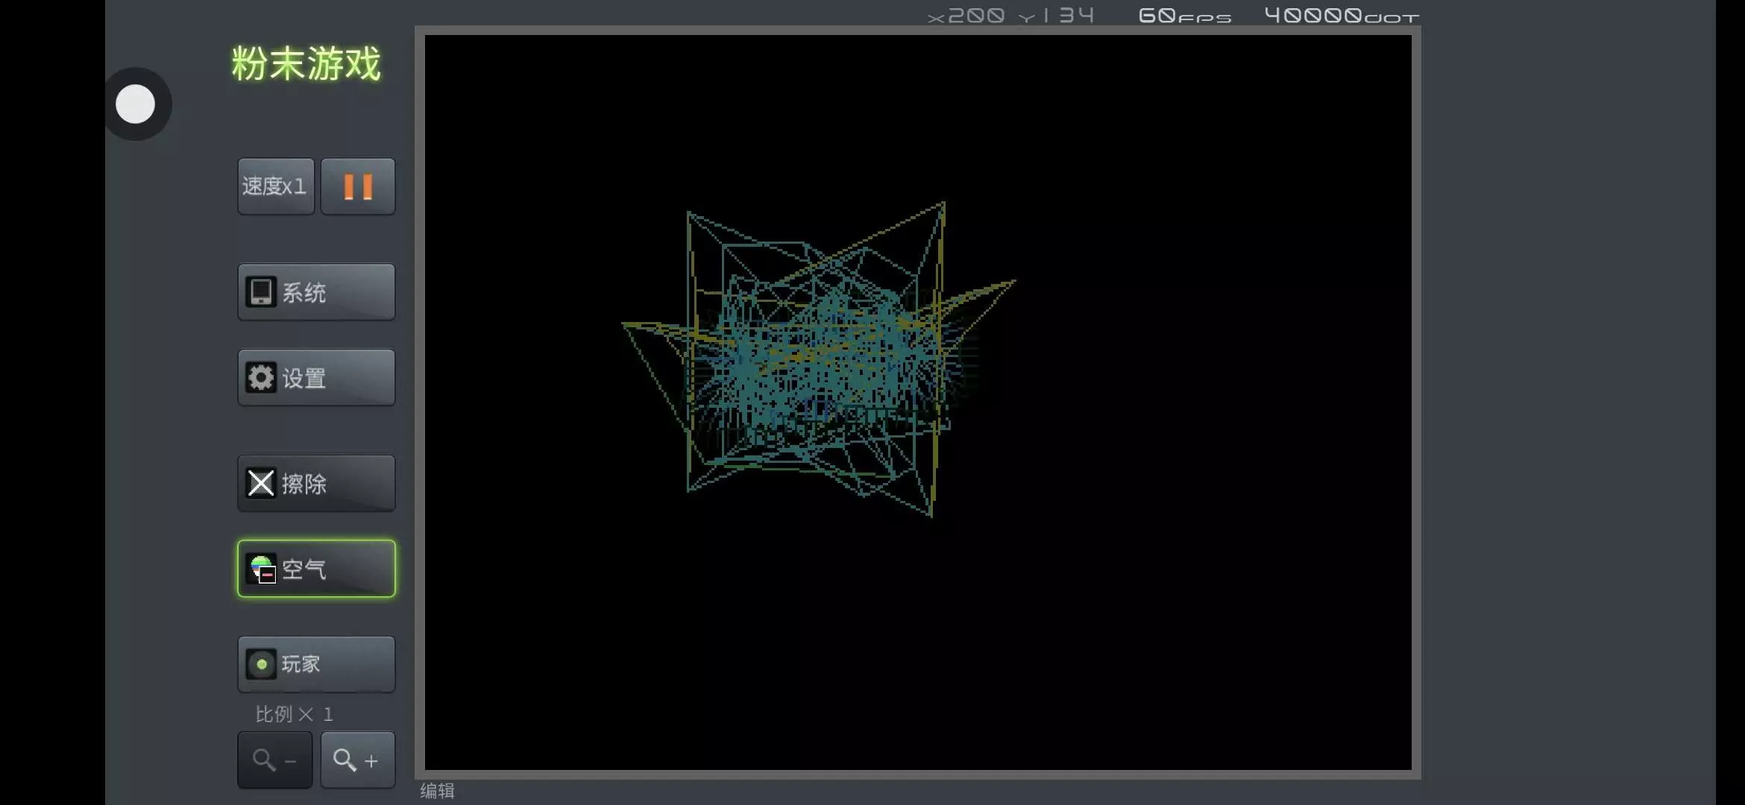Click the tablet icon in 系统 button
Screen dimensions: 1745x805
pos(261,292)
